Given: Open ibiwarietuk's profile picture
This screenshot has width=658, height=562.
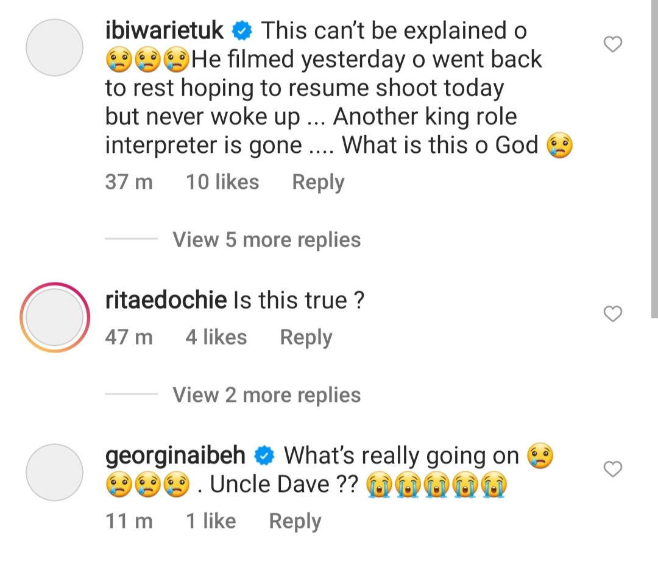Looking at the screenshot, I should click(x=54, y=47).
